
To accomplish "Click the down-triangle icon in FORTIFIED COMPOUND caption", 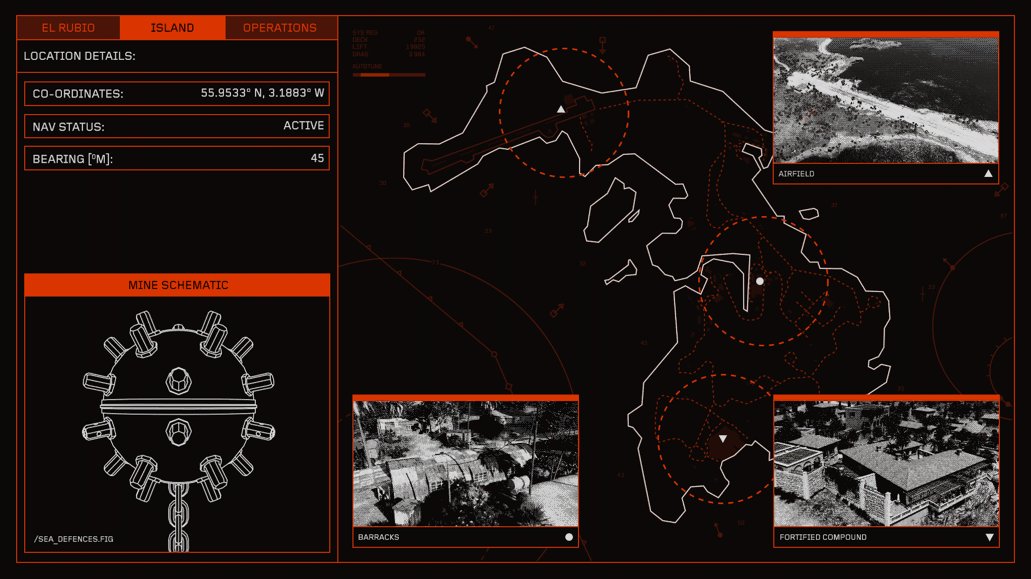I will (x=989, y=537).
